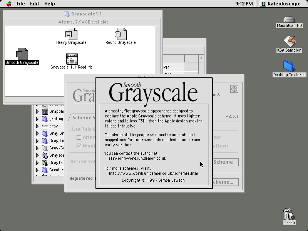
Task: Select the Heavy Grayscale scheme file icon
Action: pyautogui.click(x=71, y=34)
